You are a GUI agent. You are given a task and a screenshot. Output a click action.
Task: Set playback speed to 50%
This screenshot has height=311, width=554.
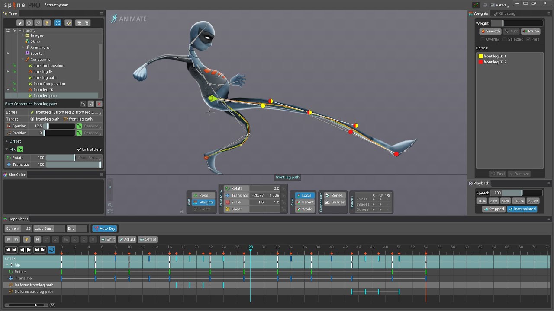coord(505,201)
